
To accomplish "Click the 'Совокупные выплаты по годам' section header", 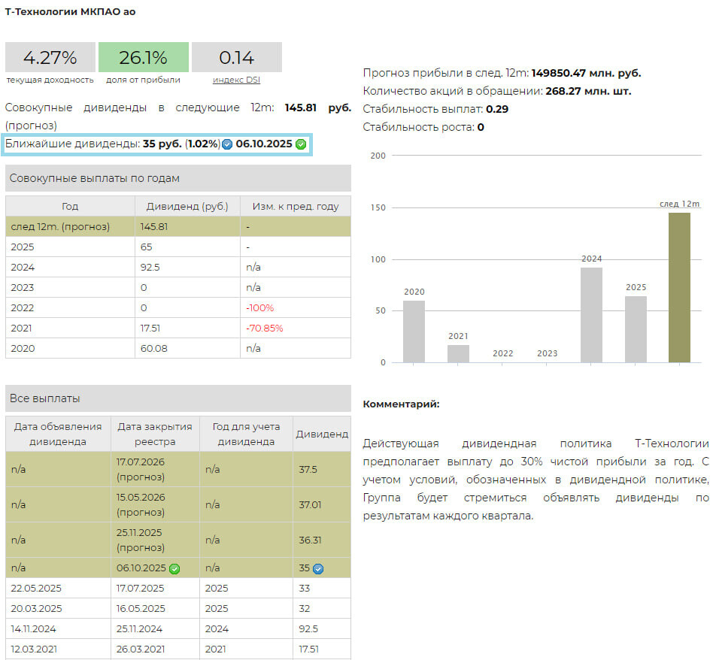I will [178, 178].
